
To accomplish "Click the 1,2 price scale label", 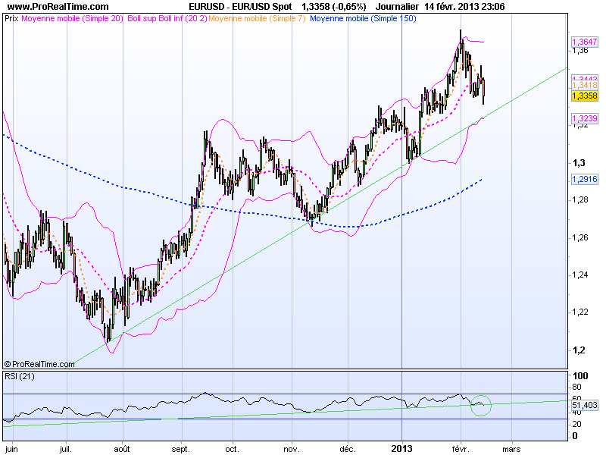I will (579, 350).
